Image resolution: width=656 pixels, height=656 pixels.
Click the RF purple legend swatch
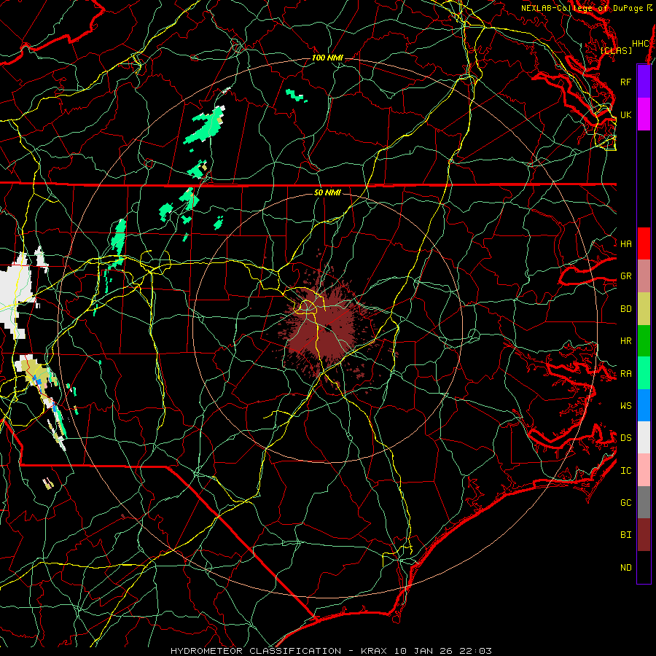pyautogui.click(x=644, y=82)
